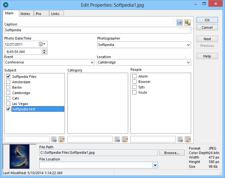Click the add Subject item icon

click(x=54, y=139)
